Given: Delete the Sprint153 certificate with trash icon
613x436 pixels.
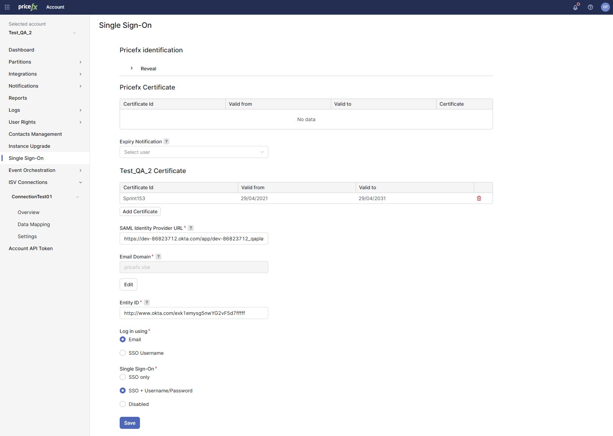Looking at the screenshot, I should (x=479, y=198).
